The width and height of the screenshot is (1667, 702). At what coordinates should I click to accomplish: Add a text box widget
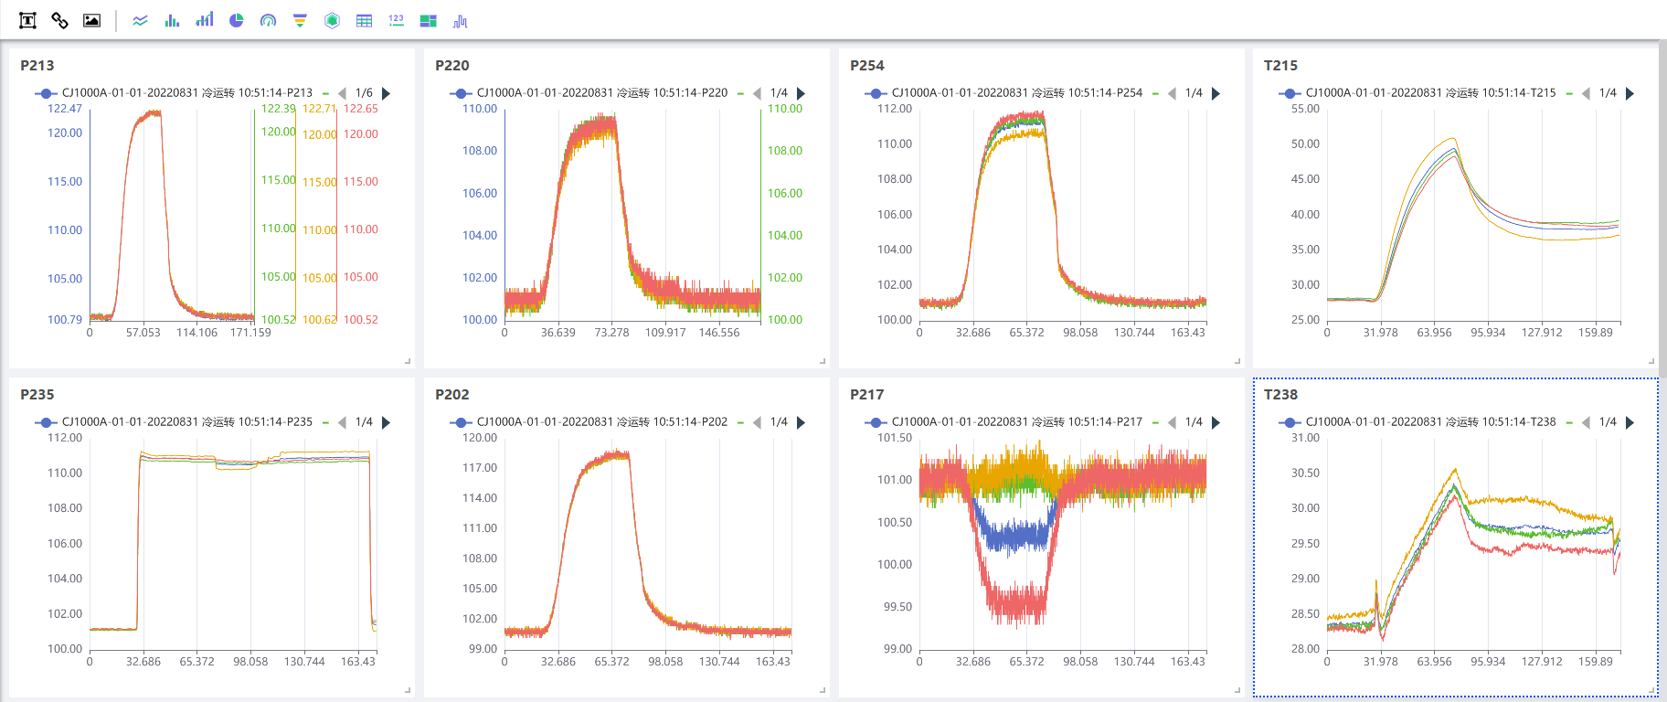pyautogui.click(x=27, y=20)
